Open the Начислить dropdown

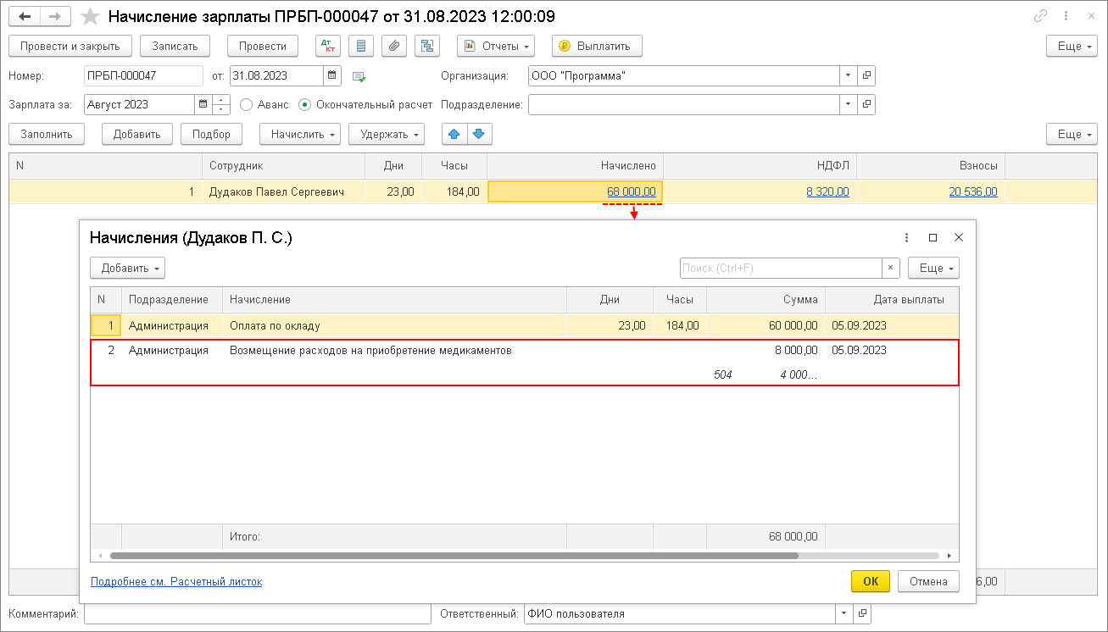300,134
